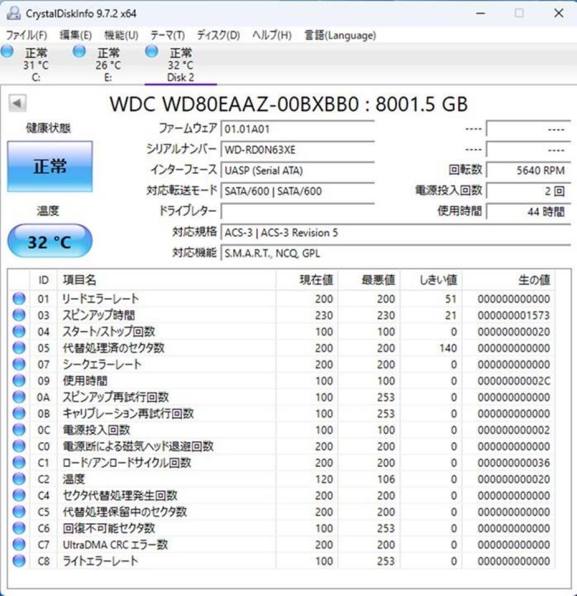Click the CrystalDiskInfo title bar app icon
Image resolution: width=577 pixels, height=596 pixels.
pyautogui.click(x=12, y=12)
